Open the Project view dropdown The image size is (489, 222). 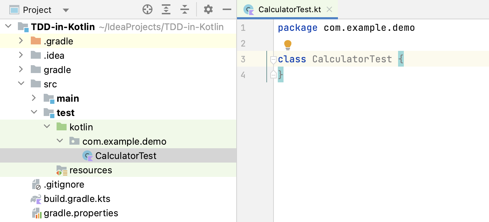pos(66,10)
